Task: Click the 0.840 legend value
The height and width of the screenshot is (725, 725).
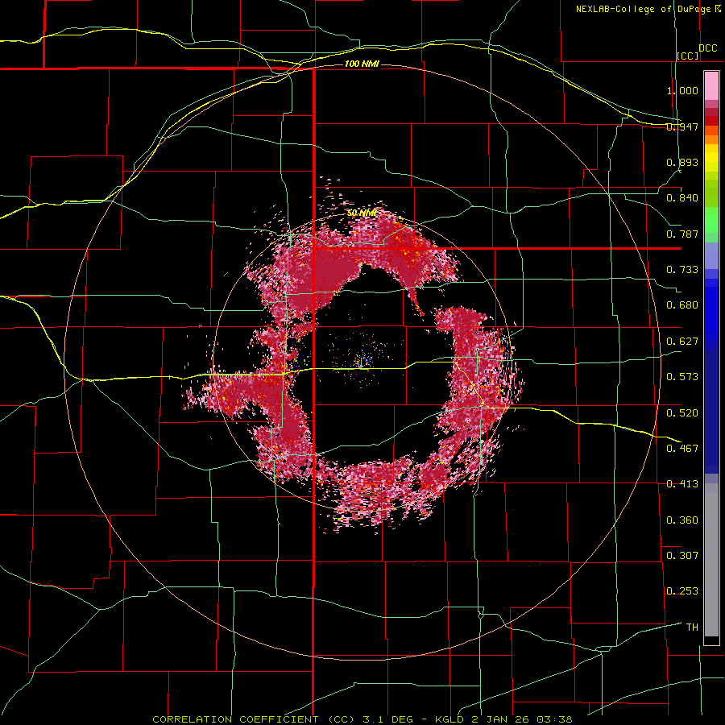Action: 682,198
